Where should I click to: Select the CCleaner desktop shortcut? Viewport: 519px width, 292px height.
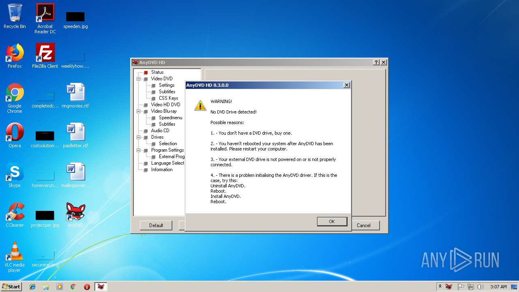(15, 215)
